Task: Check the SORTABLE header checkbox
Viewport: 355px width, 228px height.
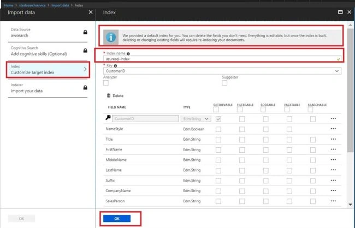Action: [263, 110]
